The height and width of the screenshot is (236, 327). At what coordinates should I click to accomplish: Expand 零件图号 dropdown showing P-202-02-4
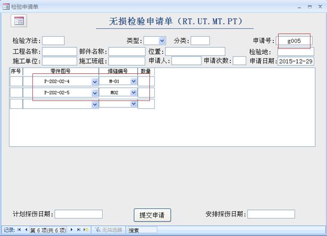95,81
